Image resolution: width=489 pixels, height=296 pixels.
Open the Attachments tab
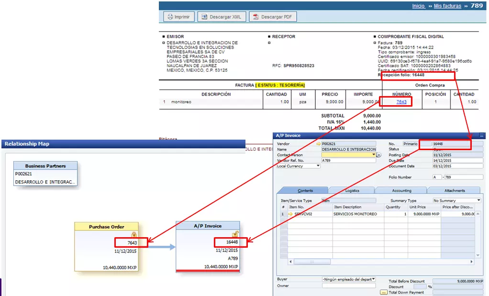tap(454, 190)
